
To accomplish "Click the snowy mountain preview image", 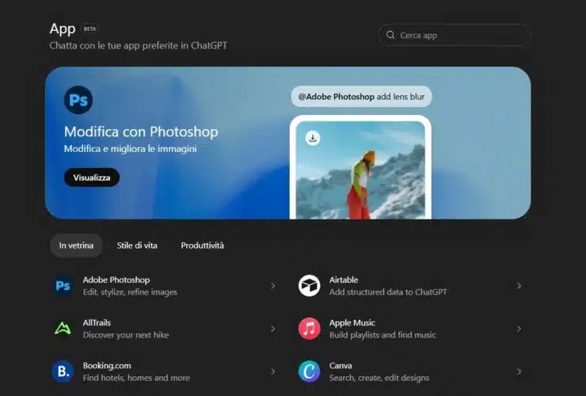I will tap(360, 170).
